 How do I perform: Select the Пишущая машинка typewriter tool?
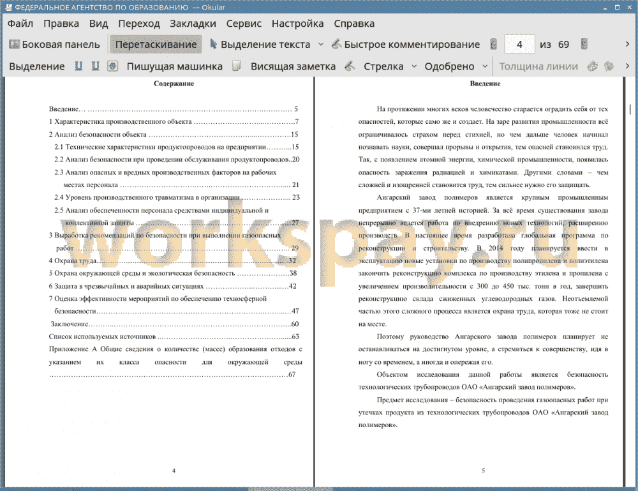tap(175, 66)
